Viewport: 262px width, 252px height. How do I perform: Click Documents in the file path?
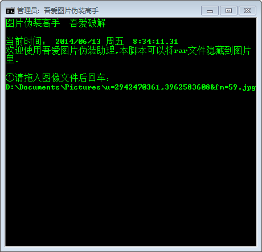(x=40, y=87)
